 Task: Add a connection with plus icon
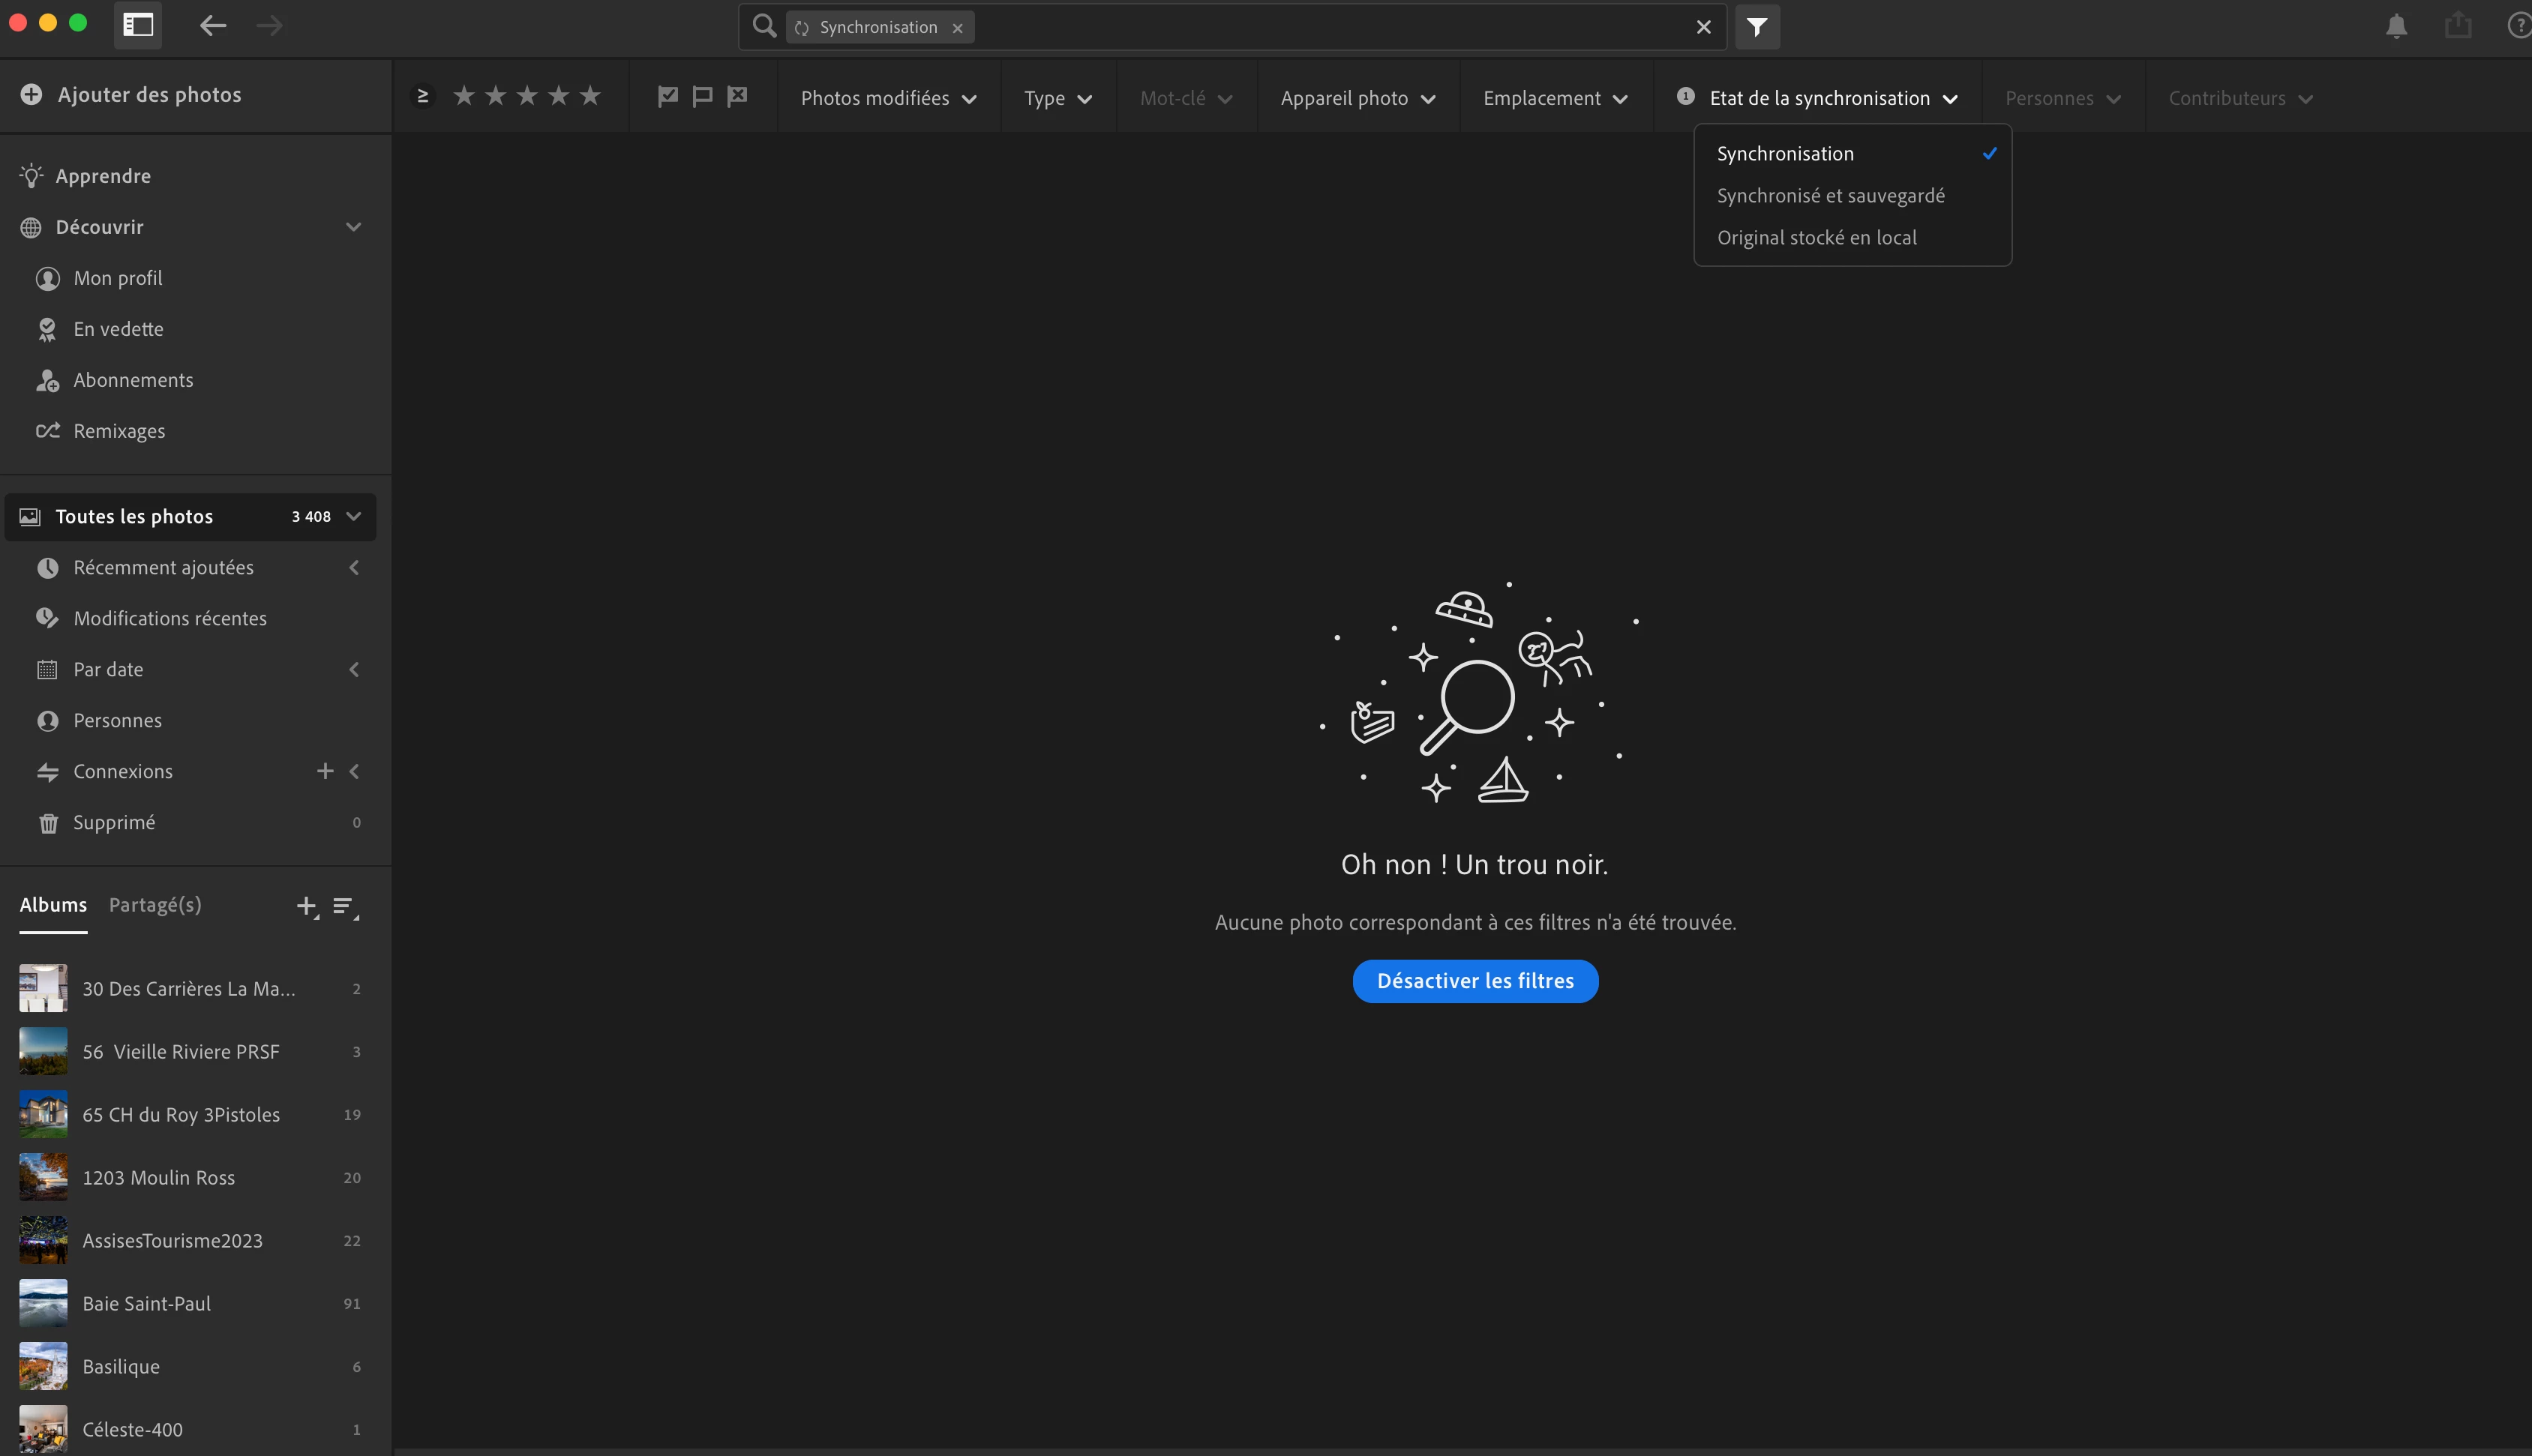tap(325, 771)
